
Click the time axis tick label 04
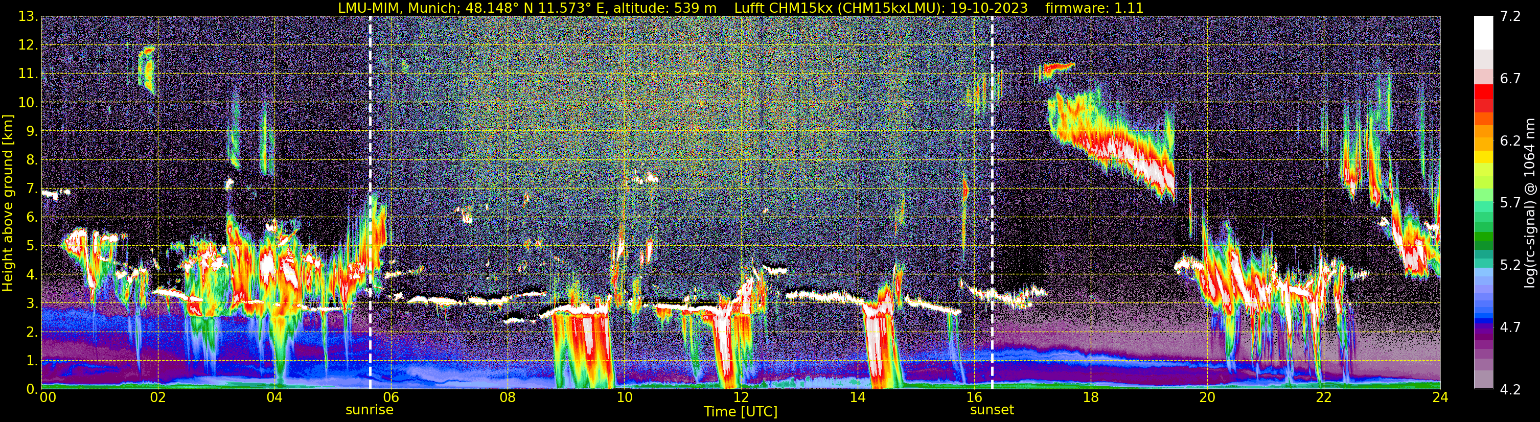(x=274, y=397)
